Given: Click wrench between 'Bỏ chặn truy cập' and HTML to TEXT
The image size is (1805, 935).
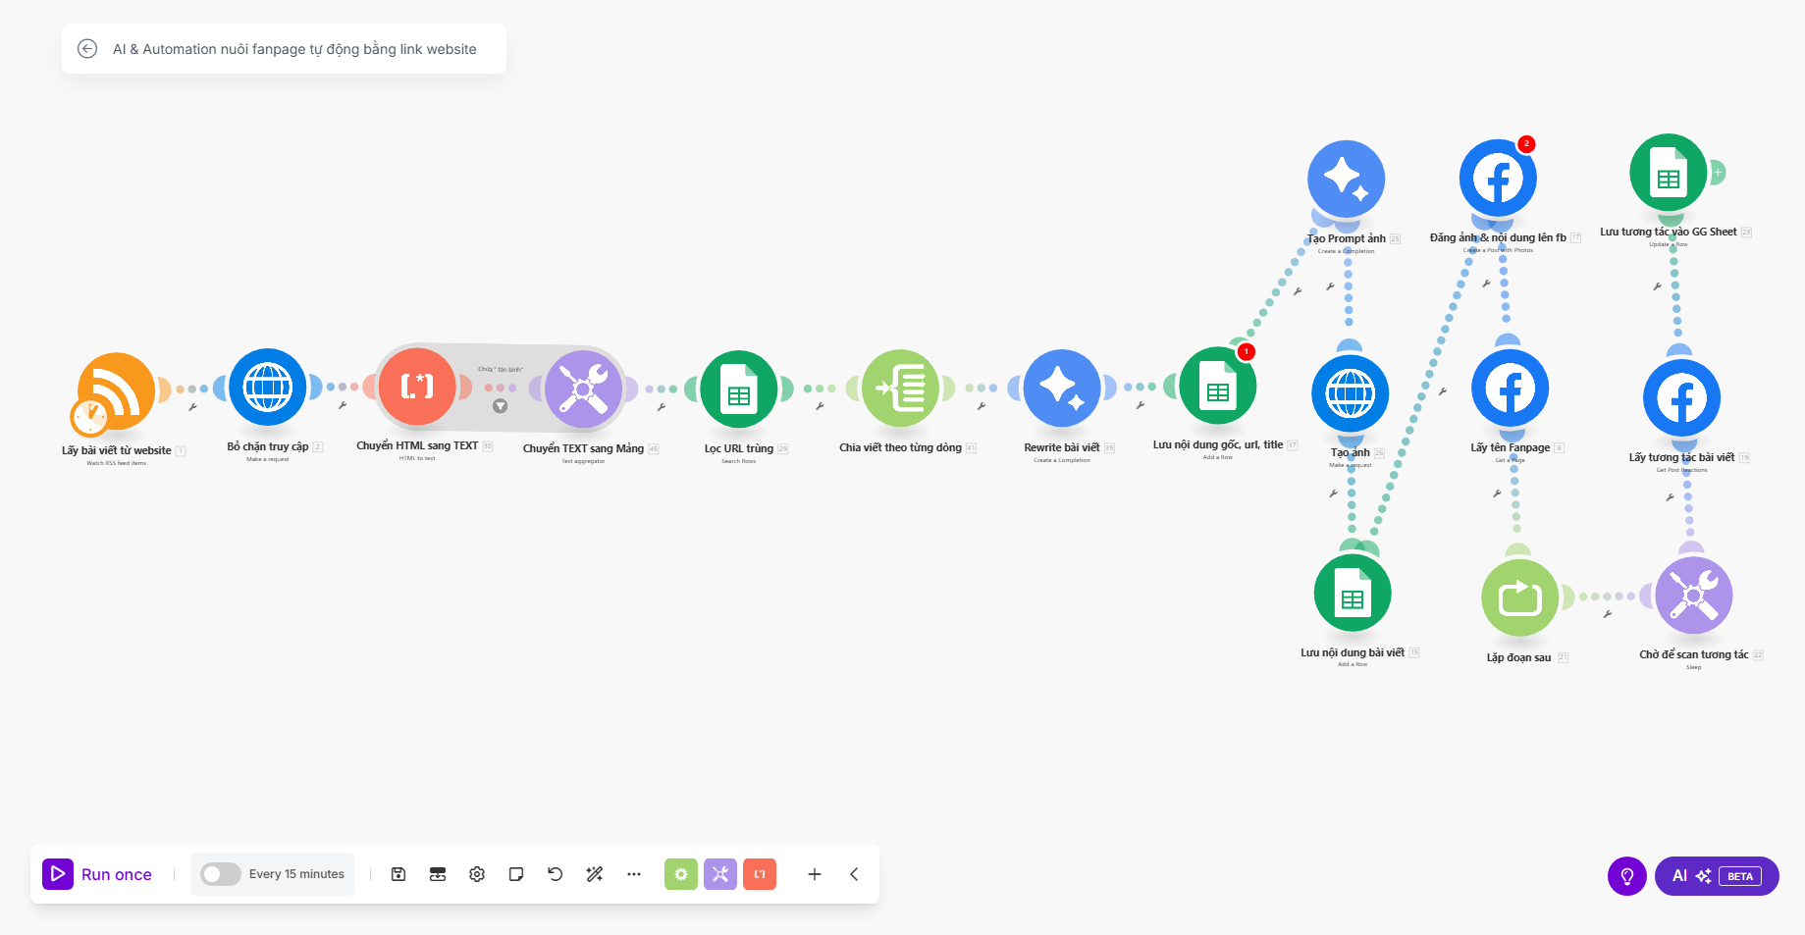Looking at the screenshot, I should [x=343, y=404].
